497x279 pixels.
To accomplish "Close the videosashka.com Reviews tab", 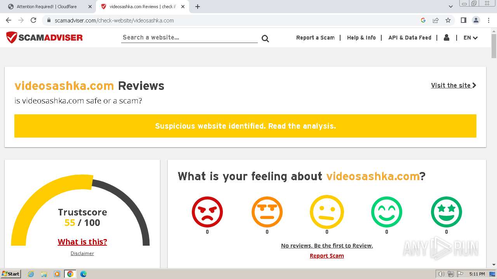I will (183, 7).
